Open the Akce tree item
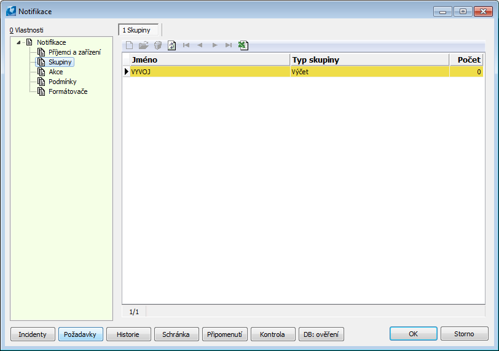Image resolution: width=499 pixels, height=351 pixels. [56, 72]
